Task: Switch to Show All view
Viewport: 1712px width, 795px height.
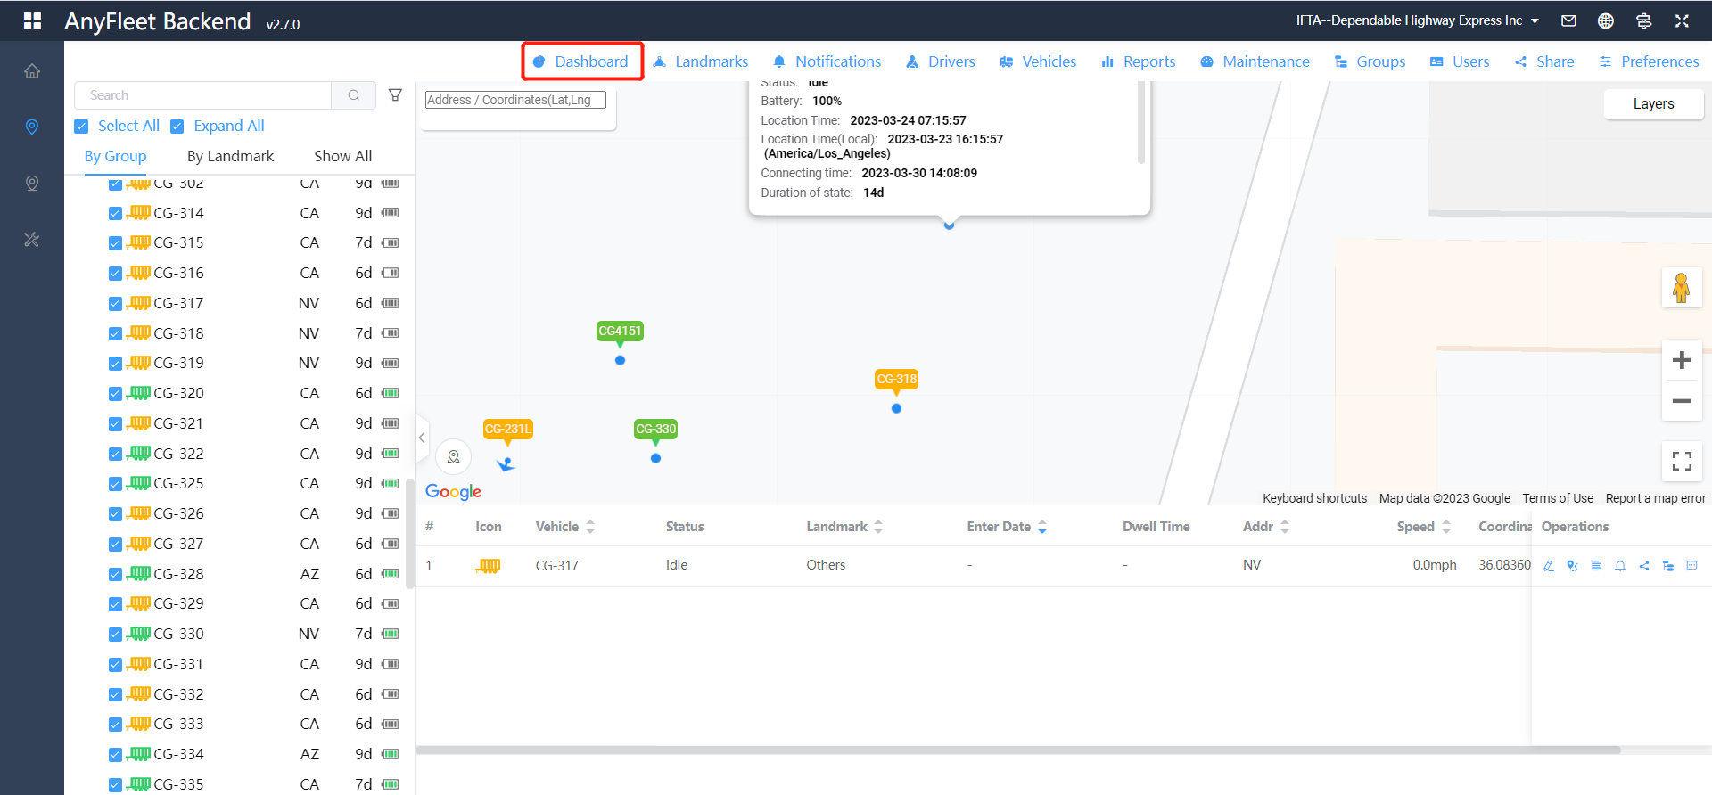Action: point(343,156)
